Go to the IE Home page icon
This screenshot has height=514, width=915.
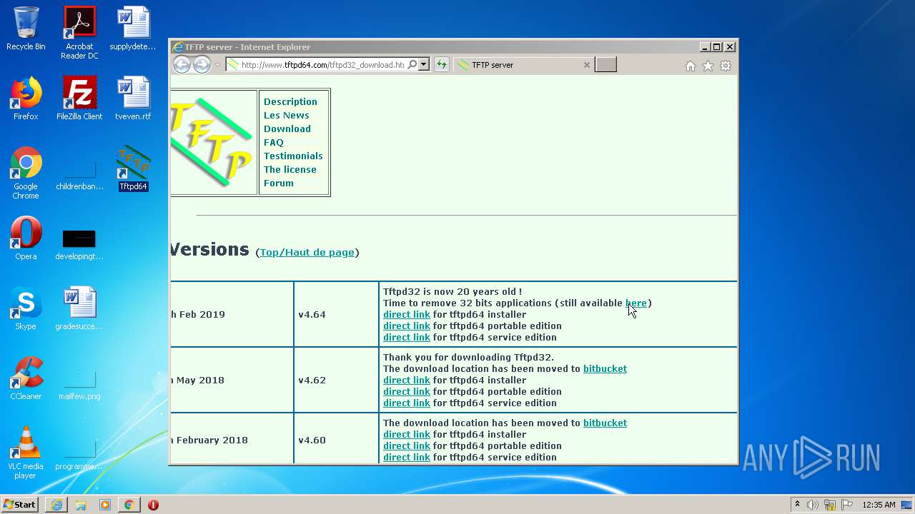[x=691, y=66]
